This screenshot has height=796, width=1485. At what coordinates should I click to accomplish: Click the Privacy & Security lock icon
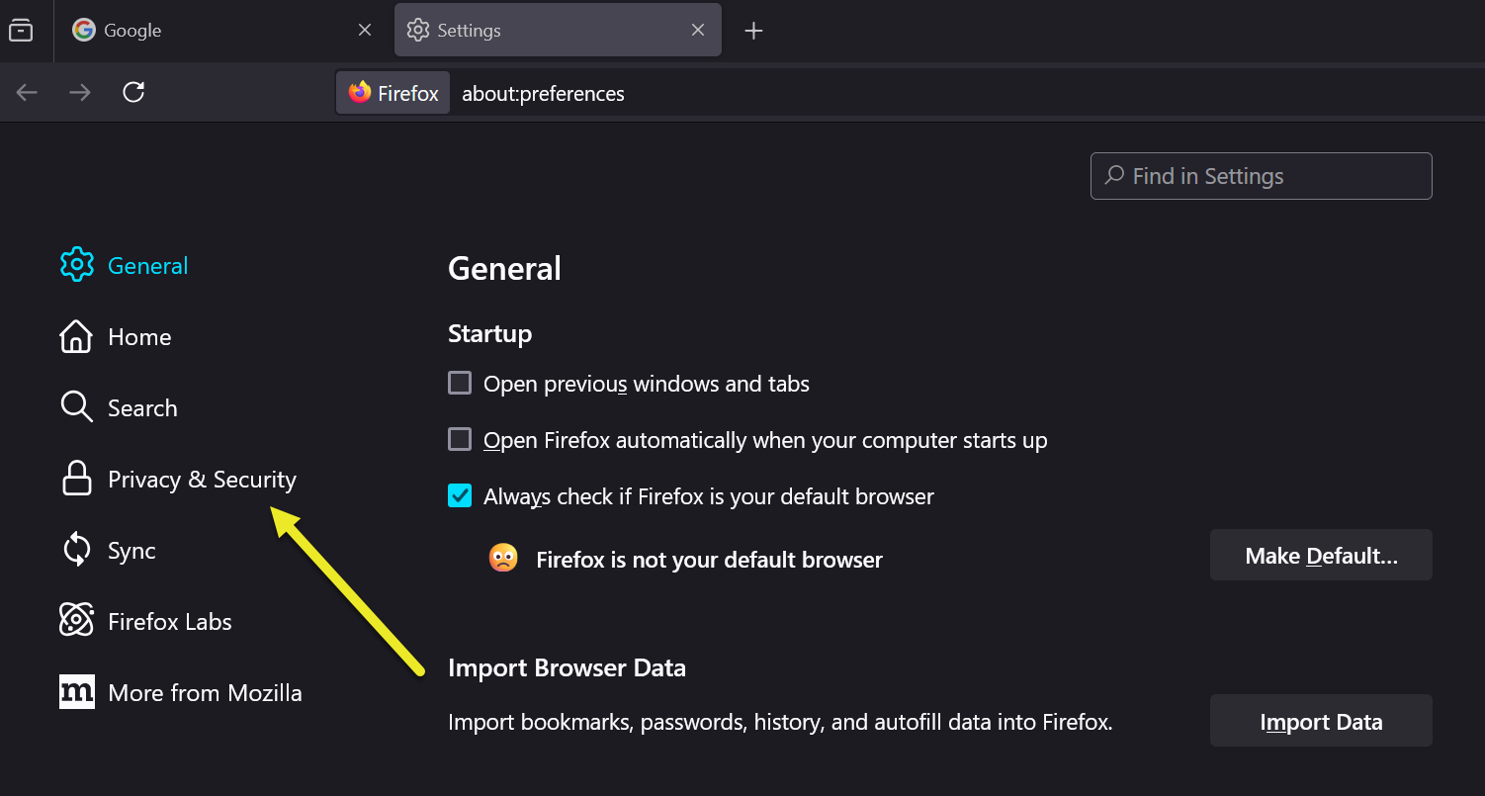coord(77,479)
